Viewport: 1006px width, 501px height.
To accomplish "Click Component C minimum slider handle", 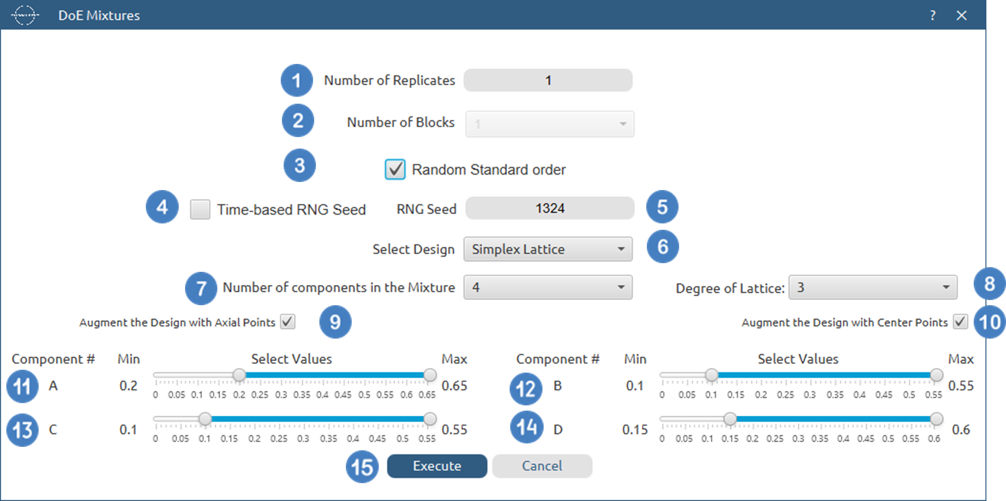I will (205, 419).
